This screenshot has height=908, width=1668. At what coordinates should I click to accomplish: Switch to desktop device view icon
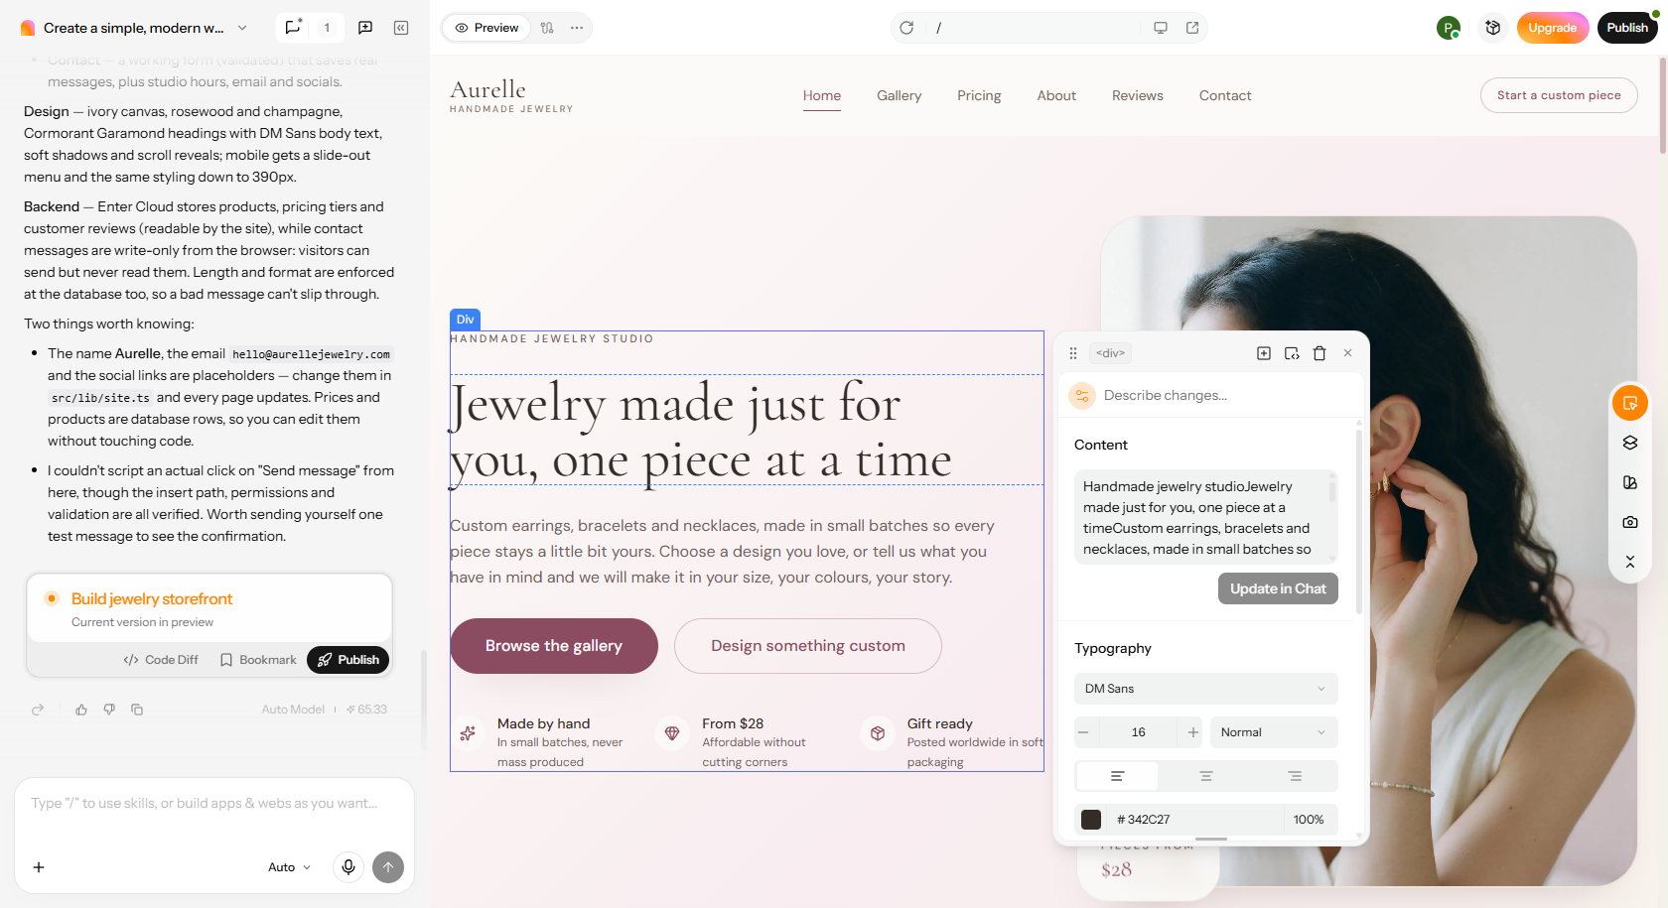[1161, 28]
